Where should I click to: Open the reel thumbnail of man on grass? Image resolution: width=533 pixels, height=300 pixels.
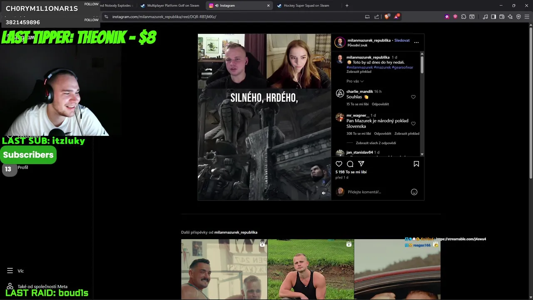point(311,270)
